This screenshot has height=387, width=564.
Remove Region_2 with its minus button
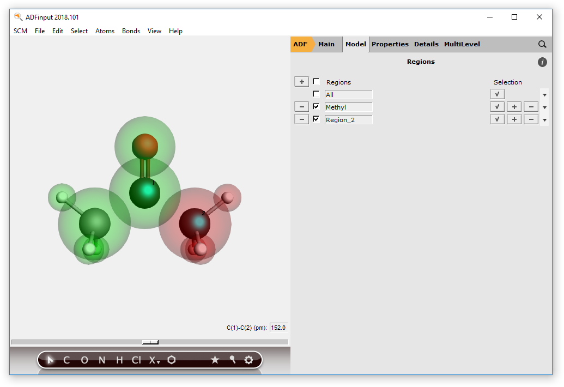(302, 119)
